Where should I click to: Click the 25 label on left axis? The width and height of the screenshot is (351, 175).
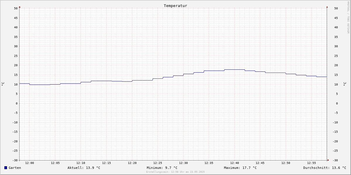[16, 56]
